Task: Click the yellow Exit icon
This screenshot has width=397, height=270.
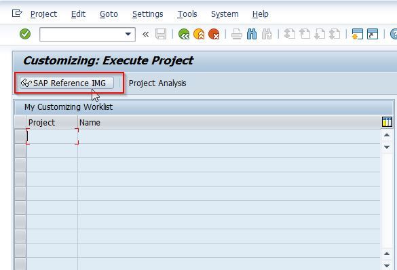Action: (x=199, y=34)
